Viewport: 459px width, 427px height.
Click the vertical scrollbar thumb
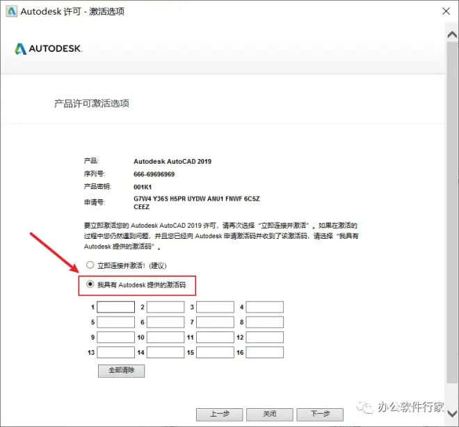452,212
